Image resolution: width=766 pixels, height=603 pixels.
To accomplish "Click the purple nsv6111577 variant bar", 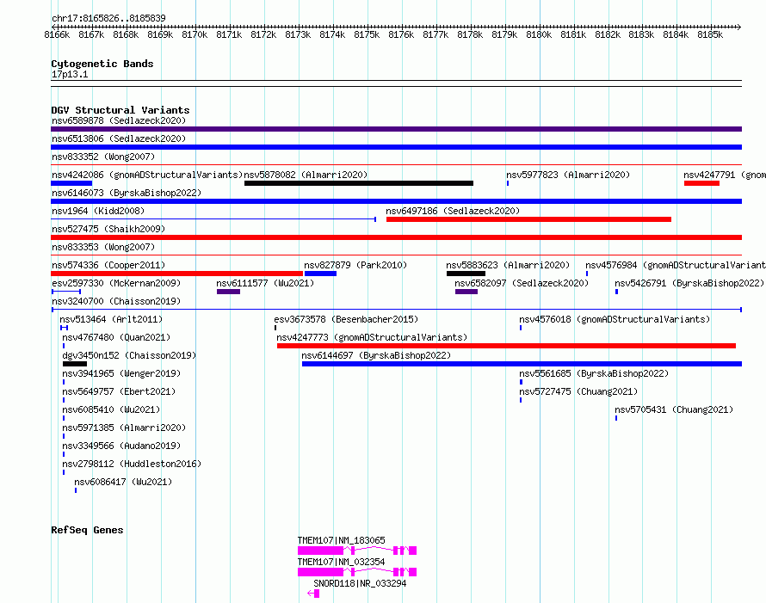I will [228, 292].
